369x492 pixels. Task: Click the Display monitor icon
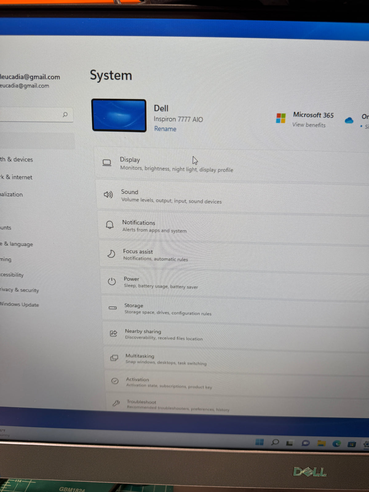pyautogui.click(x=107, y=163)
